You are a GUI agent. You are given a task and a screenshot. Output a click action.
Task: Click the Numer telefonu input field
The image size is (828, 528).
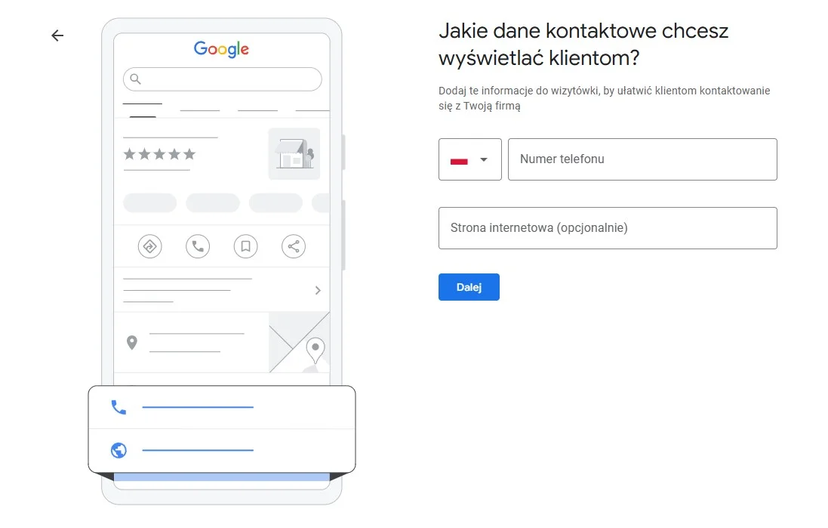[x=642, y=159]
